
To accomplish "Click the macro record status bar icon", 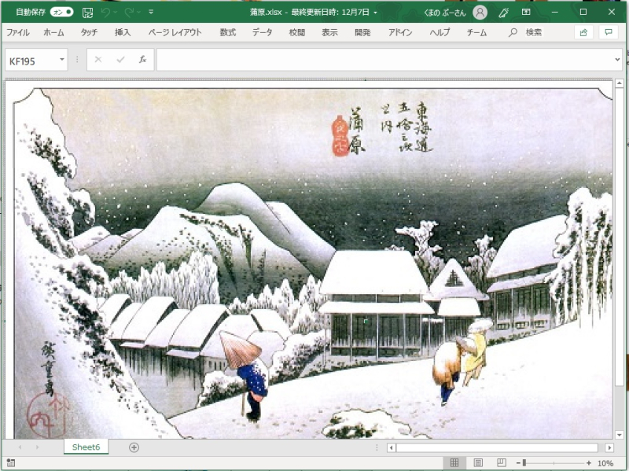I will (x=11, y=462).
